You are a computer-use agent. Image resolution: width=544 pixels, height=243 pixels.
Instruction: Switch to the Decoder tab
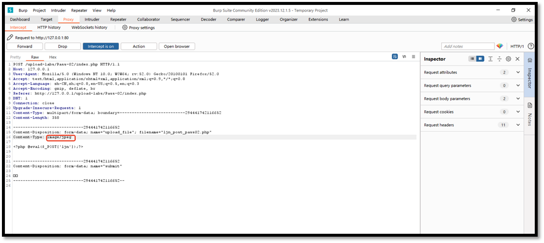tap(209, 19)
